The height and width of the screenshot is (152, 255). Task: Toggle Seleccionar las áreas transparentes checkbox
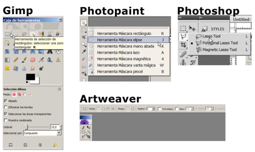pyautogui.click(x=5, y=114)
